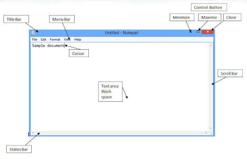Open the Edit menu

(x=43, y=39)
